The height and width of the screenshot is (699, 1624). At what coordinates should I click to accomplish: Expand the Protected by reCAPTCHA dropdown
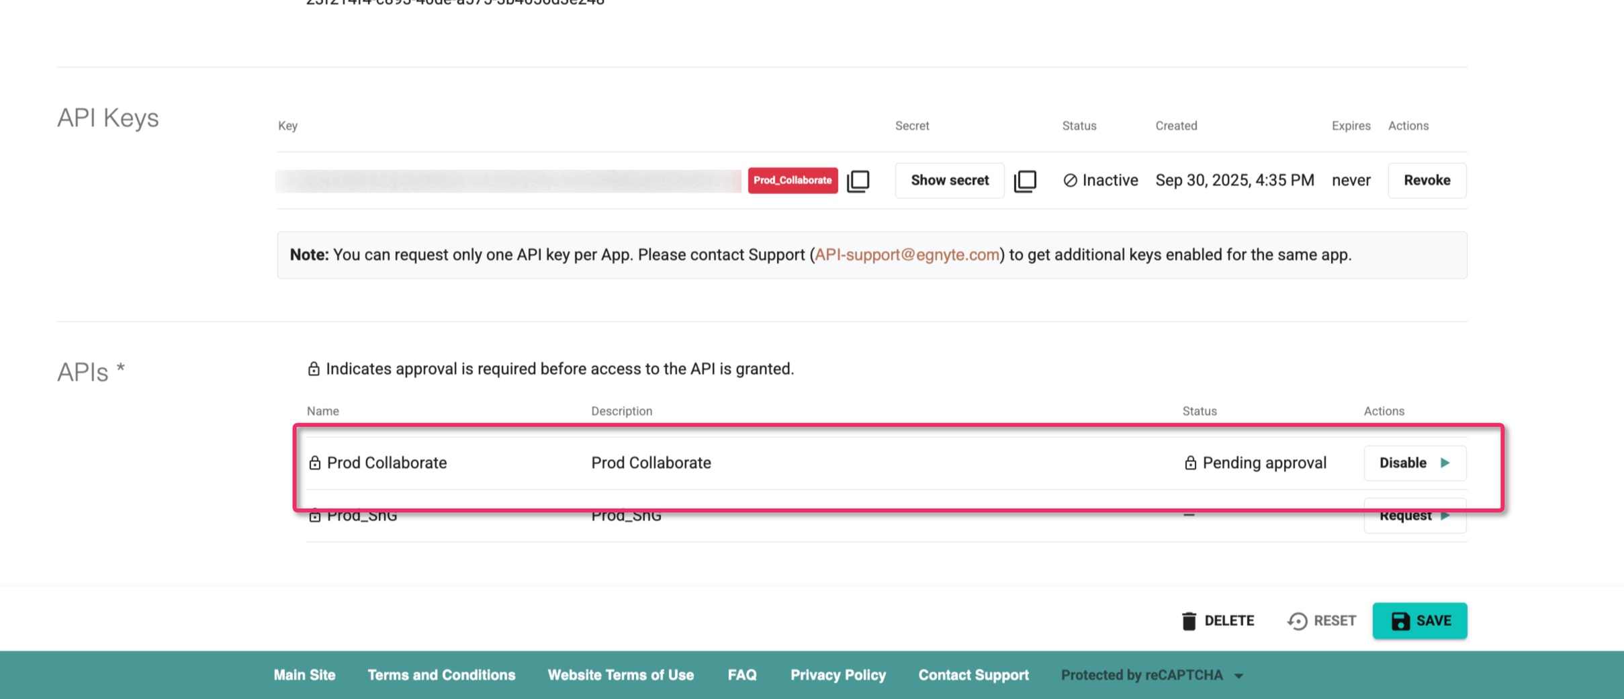pyautogui.click(x=1238, y=676)
